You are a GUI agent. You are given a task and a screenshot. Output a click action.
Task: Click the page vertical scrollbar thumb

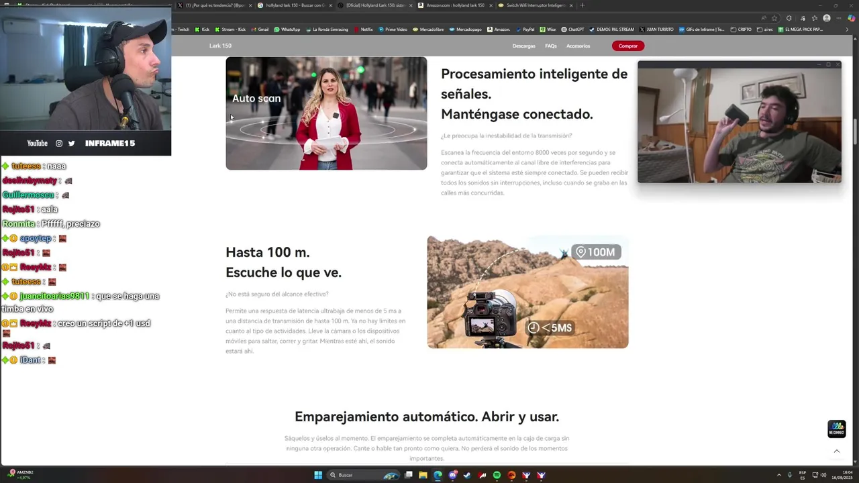click(856, 131)
